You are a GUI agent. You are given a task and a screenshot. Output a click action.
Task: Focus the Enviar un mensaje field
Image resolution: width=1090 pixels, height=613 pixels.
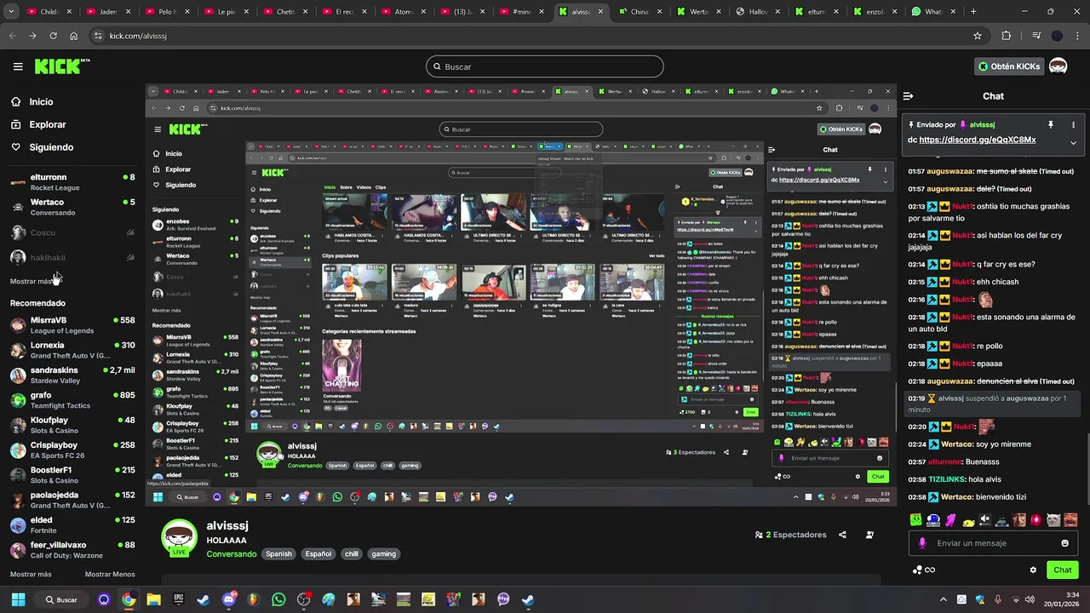993,543
